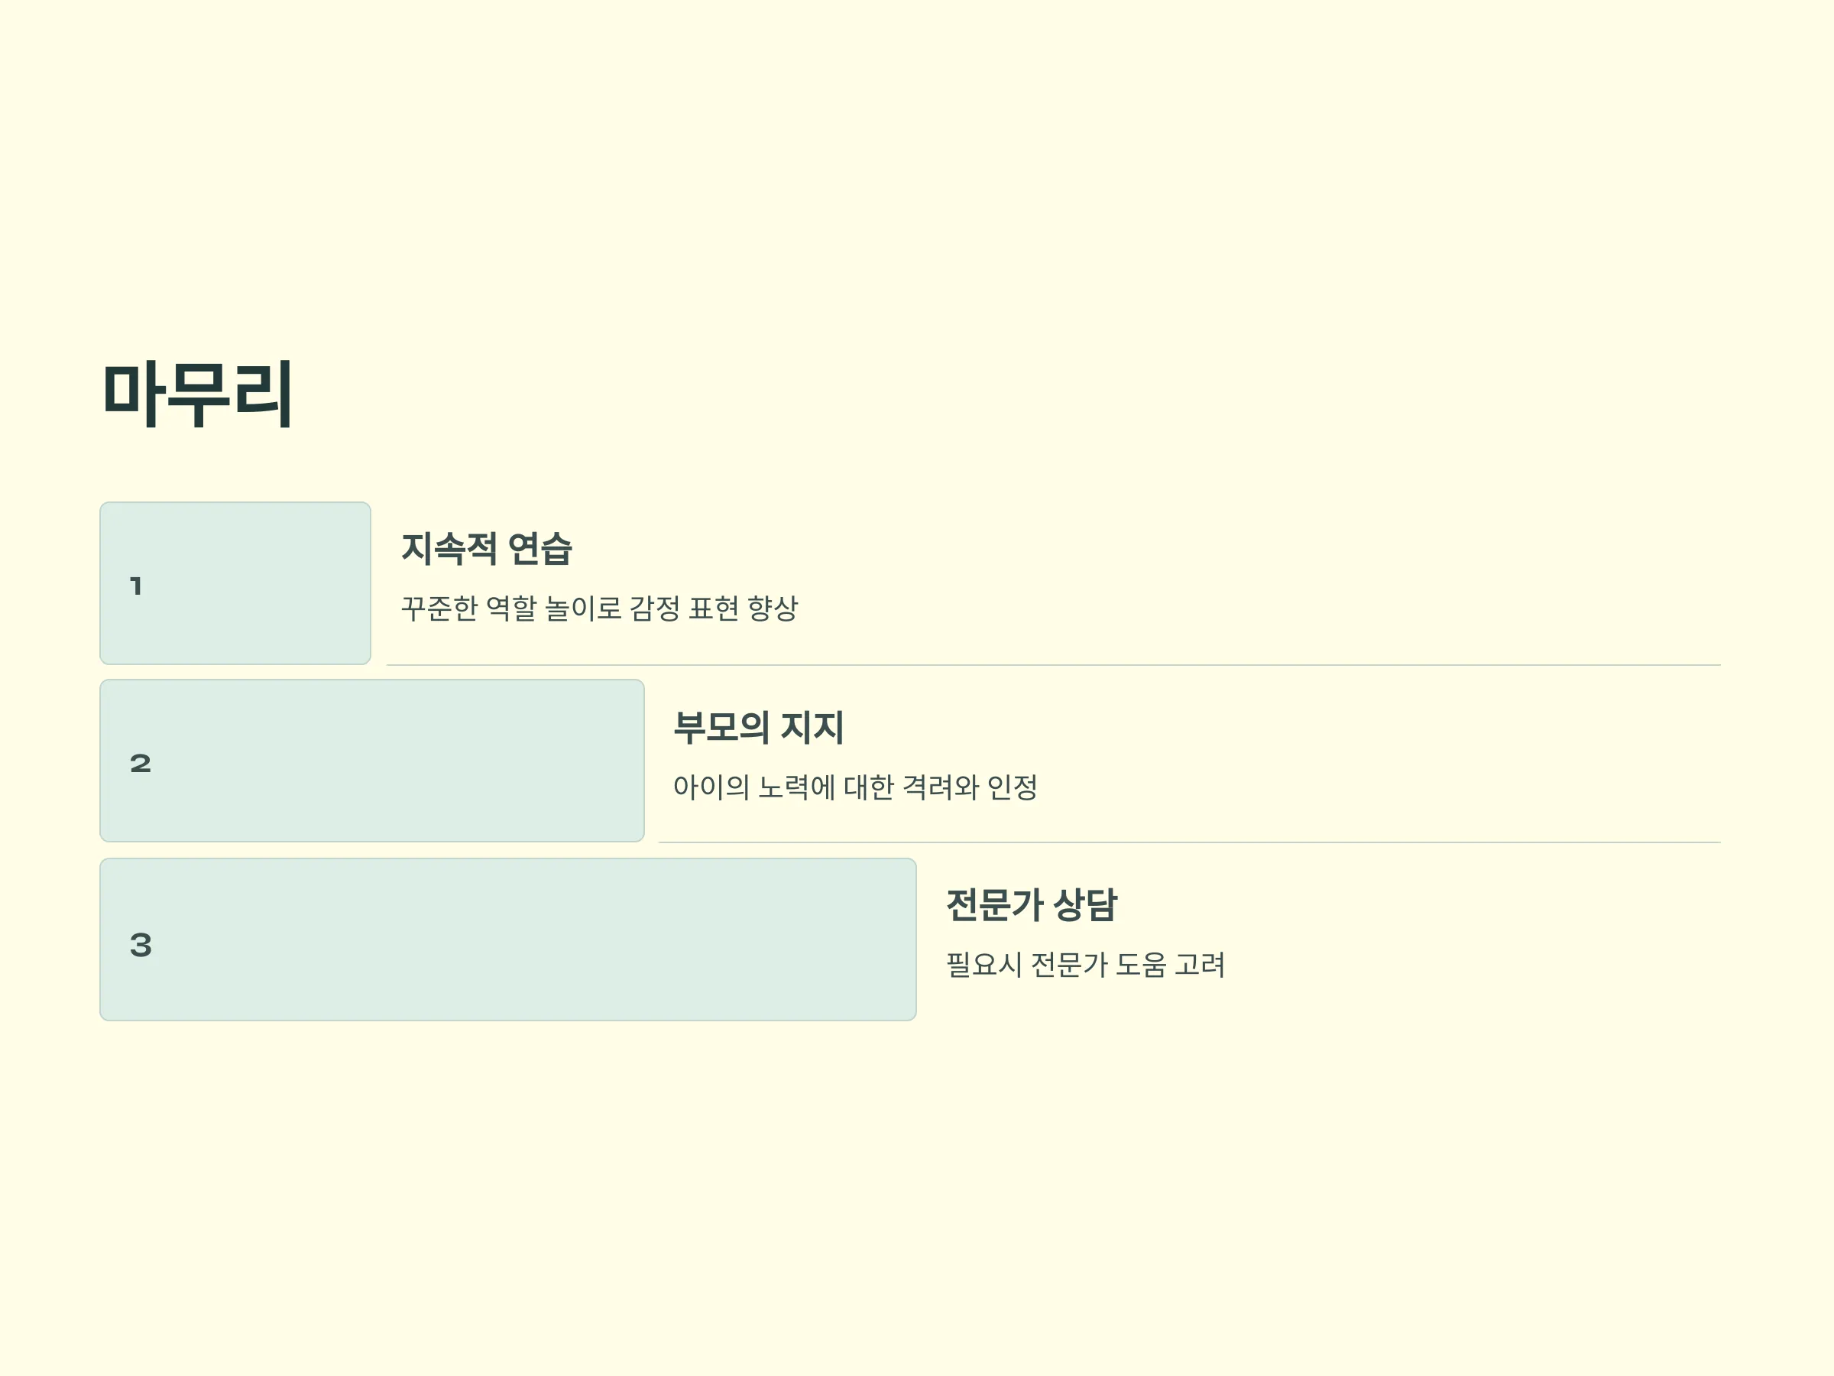Image resolution: width=1834 pixels, height=1376 pixels.
Task: Click the heading 지속적 연습
Action: 487,549
